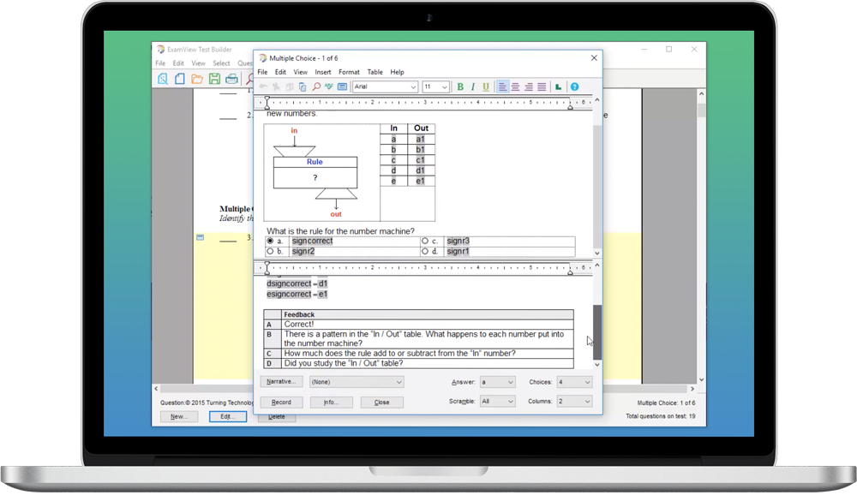The image size is (857, 501).
Task: Select answer choice d radio button
Action: tap(425, 251)
